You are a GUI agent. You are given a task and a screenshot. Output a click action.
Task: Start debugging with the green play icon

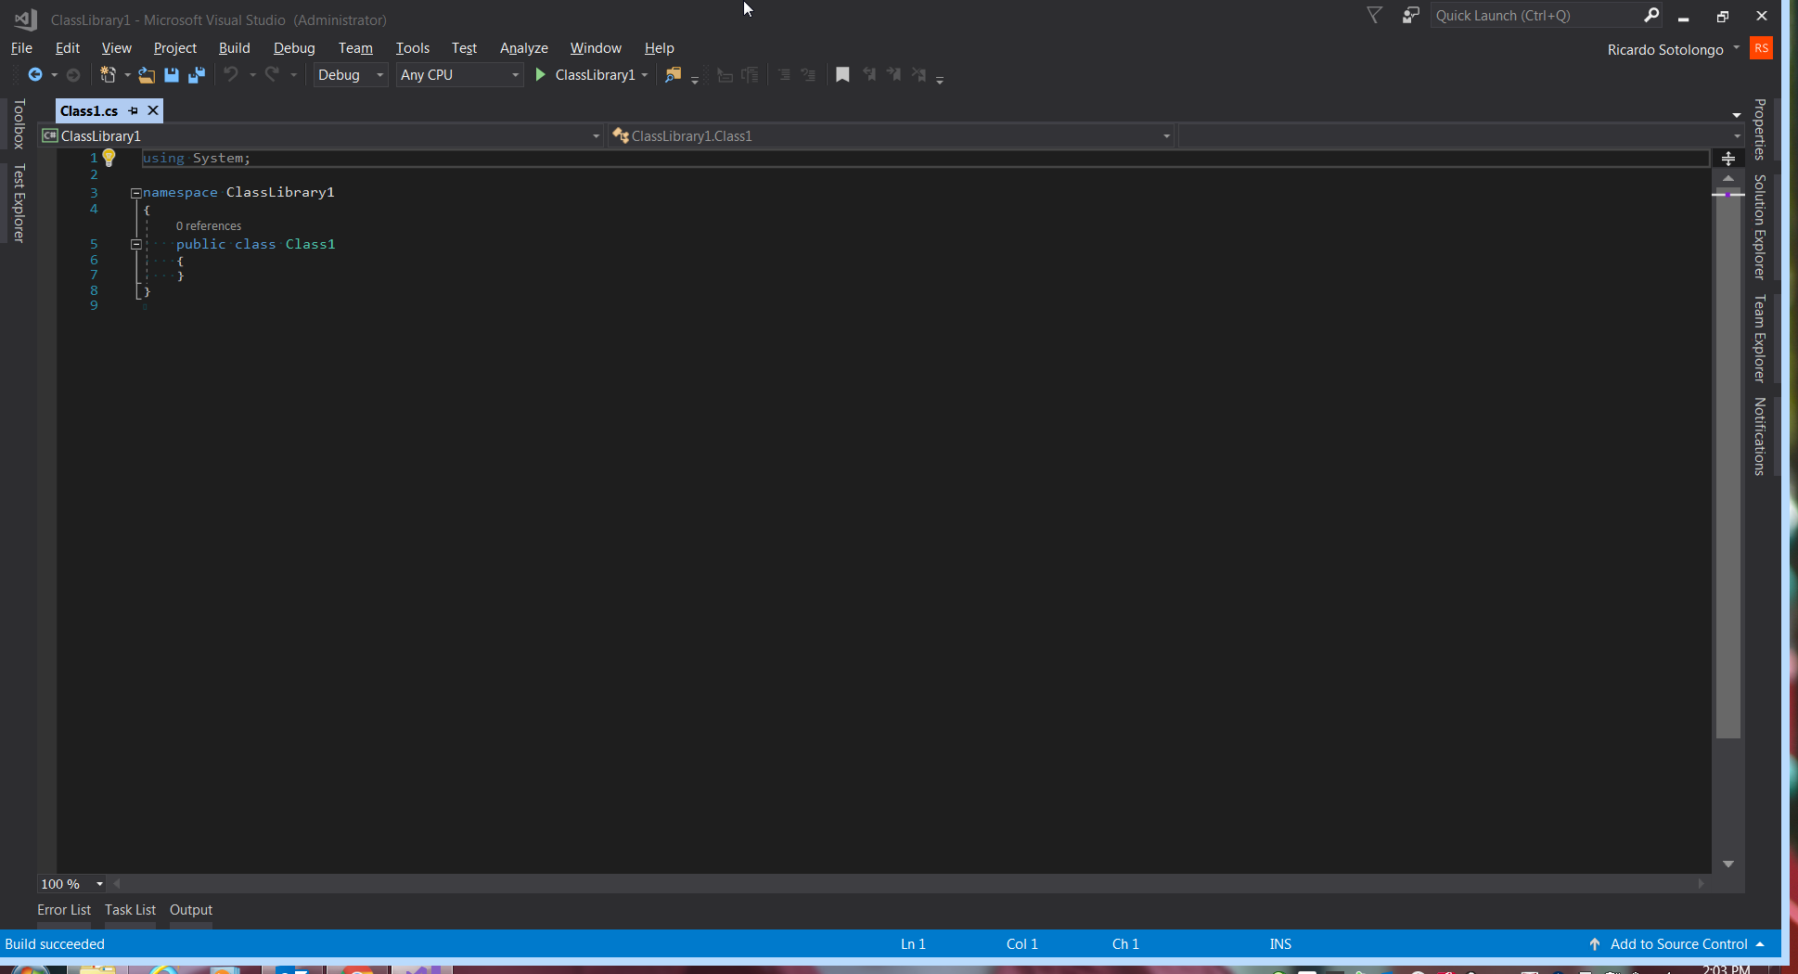tap(540, 74)
